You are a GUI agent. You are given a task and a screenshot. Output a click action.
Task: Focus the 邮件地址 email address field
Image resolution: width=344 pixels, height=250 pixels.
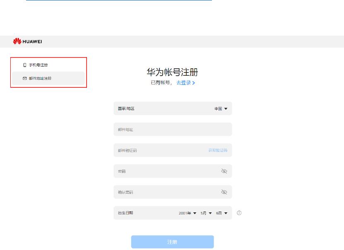[173, 130]
